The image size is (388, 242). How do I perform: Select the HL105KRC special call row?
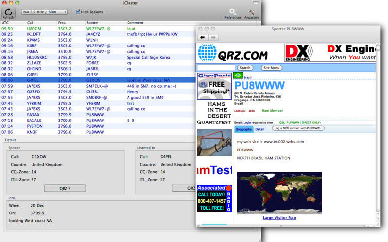(98, 57)
